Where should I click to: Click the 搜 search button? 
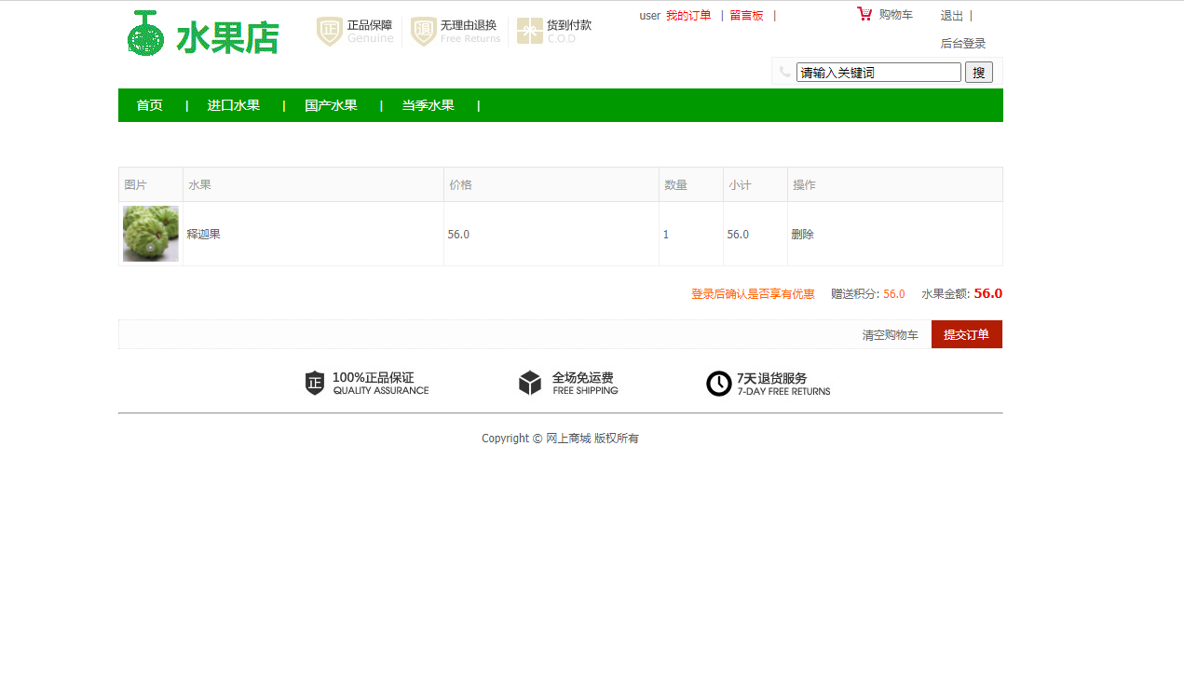979,73
